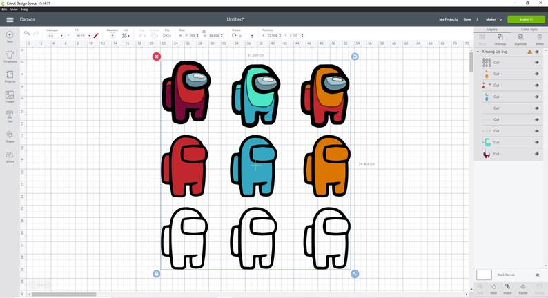548x298 pixels.
Task: Hide the mint green Cut layer
Action: 537,142
